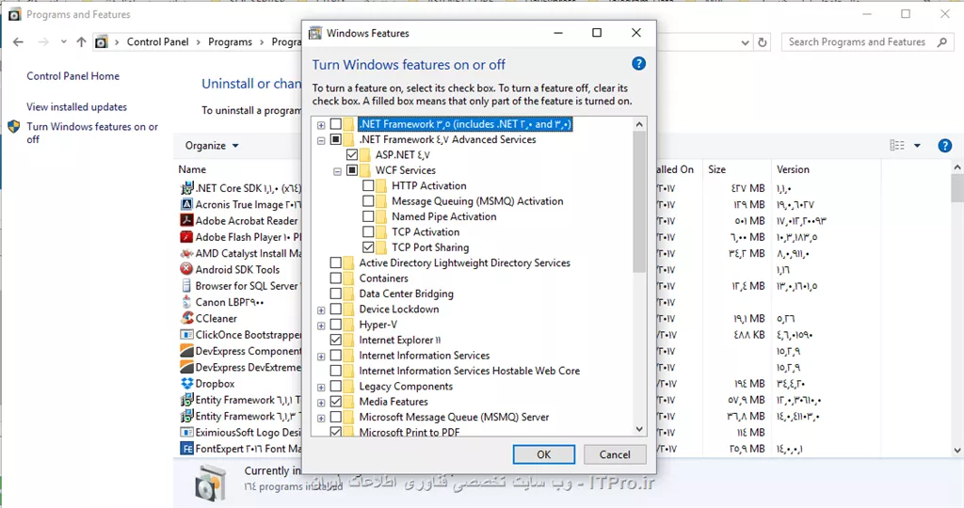
Task: Click Control Panel in the breadcrumb
Action: pyautogui.click(x=157, y=41)
